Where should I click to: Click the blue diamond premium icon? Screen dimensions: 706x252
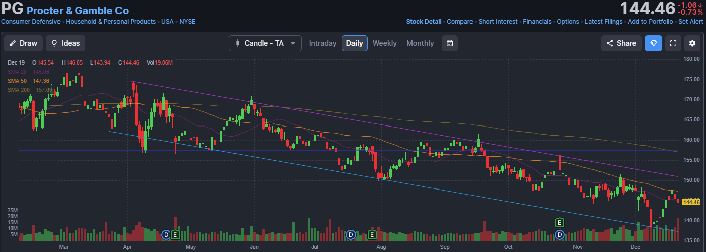click(654, 43)
